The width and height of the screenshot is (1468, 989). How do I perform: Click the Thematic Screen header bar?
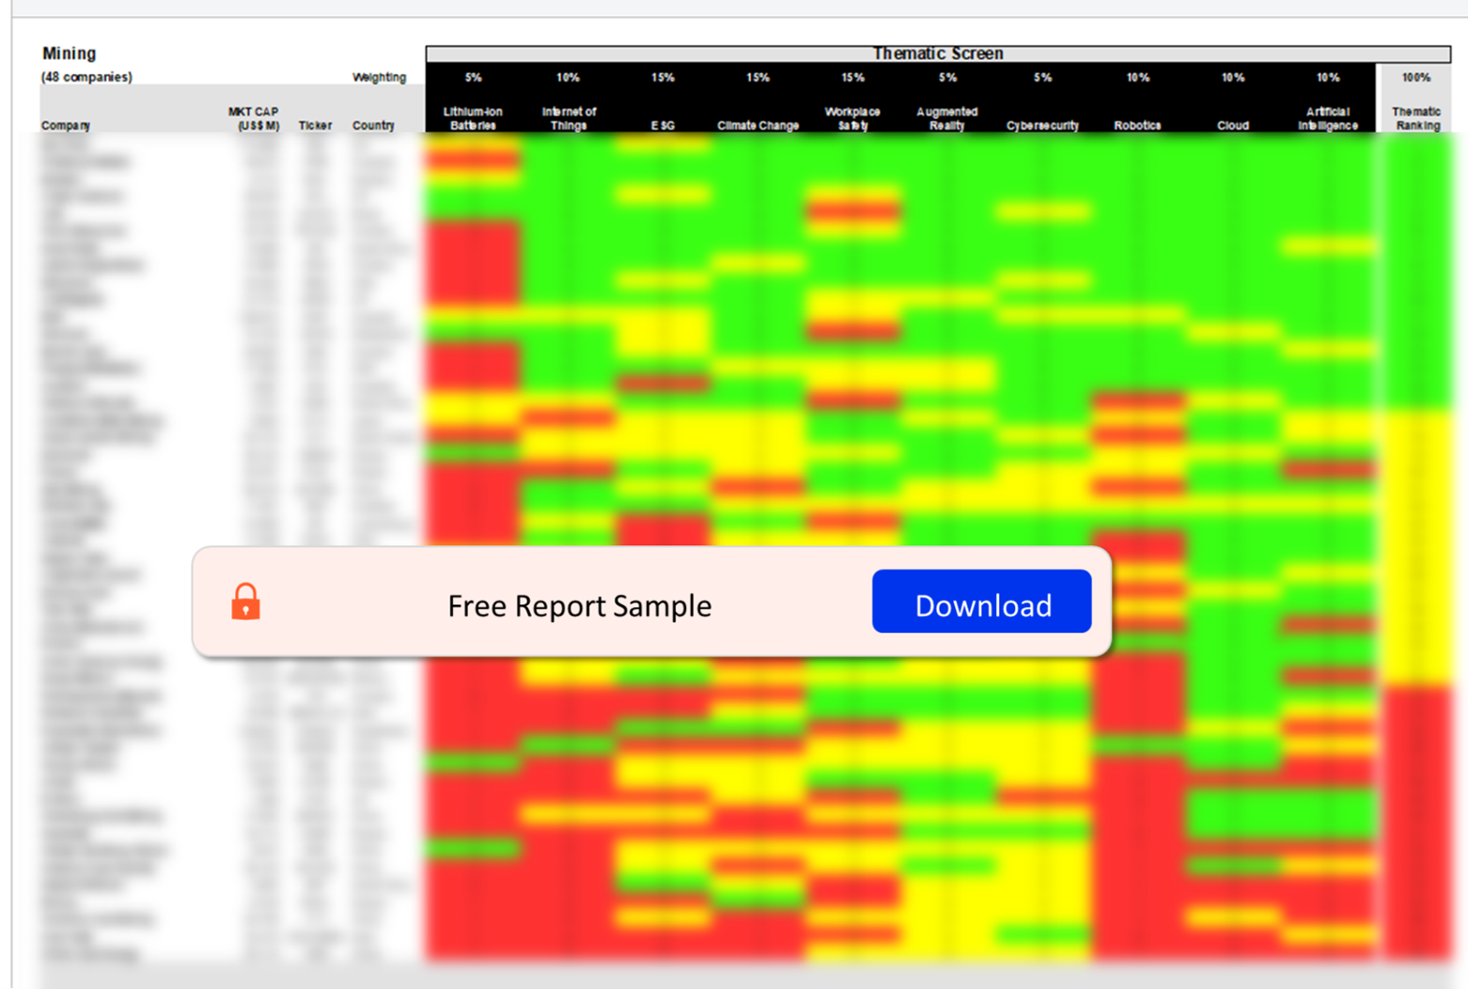[938, 54]
